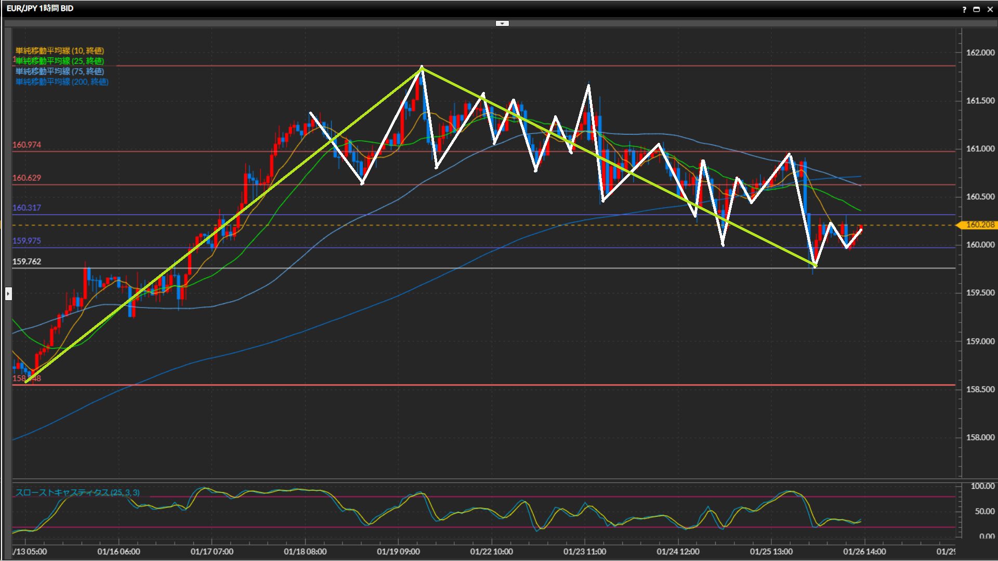Expand the top toolbar dropdown arrow
The height and width of the screenshot is (561, 998).
pyautogui.click(x=502, y=23)
